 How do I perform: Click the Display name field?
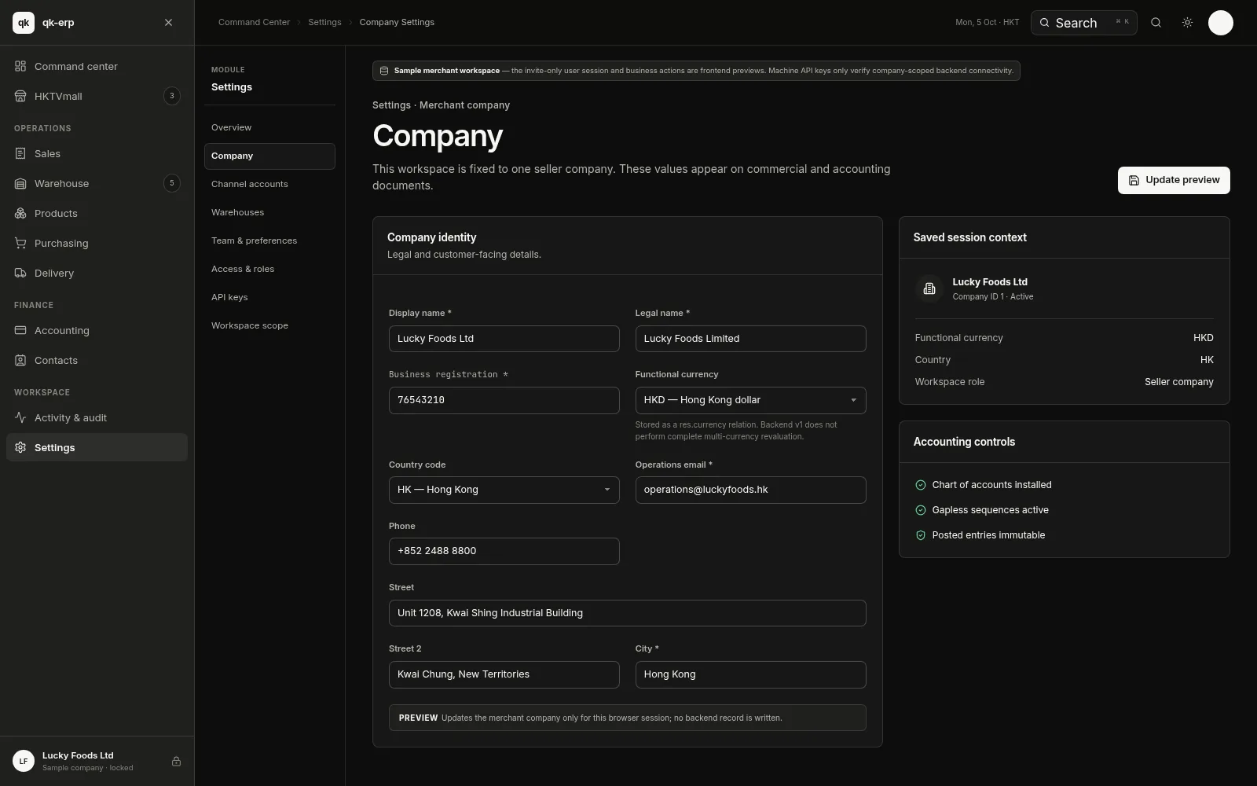pyautogui.click(x=504, y=339)
